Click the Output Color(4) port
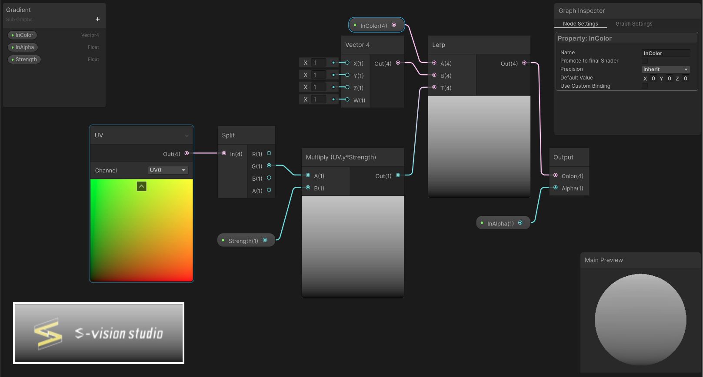The image size is (703, 377). (556, 175)
